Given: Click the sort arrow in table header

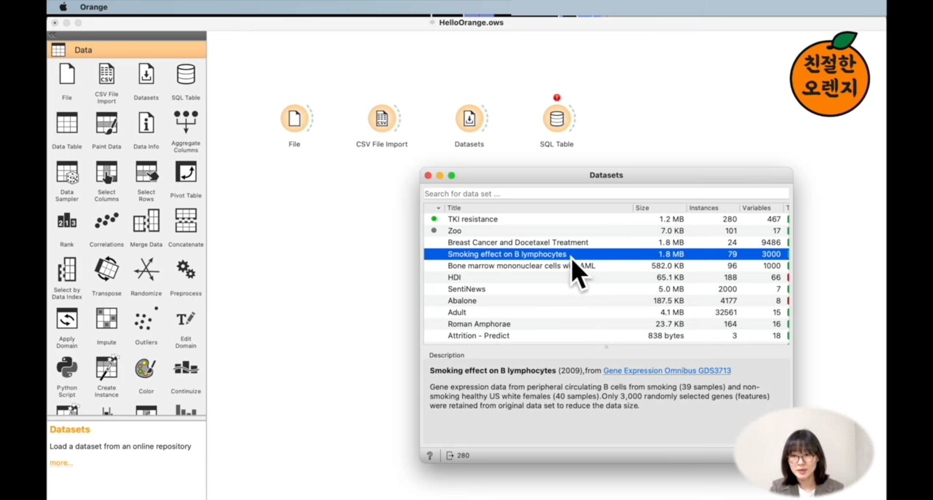Looking at the screenshot, I should (x=438, y=208).
